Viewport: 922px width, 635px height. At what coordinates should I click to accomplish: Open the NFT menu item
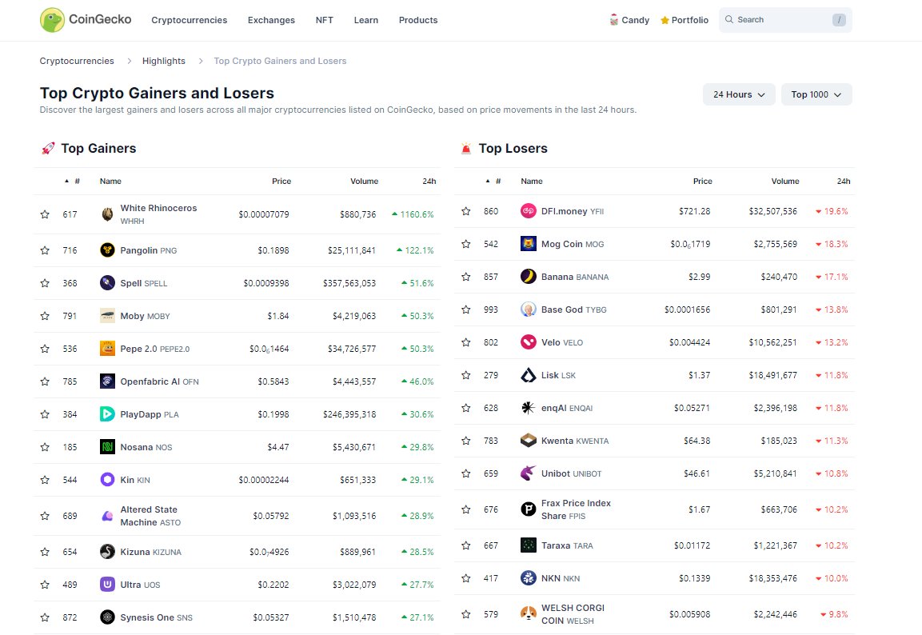point(324,20)
